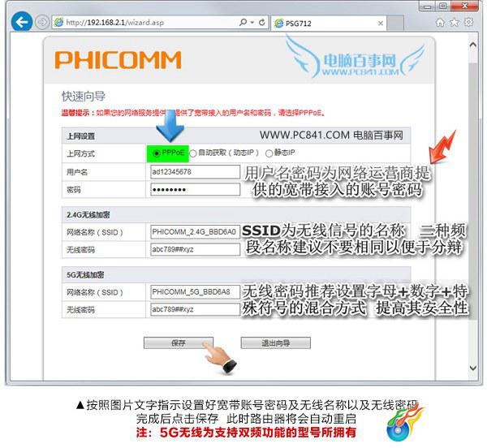Image resolution: width=487 pixels, height=448 pixels.
Task: Click the search magnifier in address bar
Action: click(243, 23)
